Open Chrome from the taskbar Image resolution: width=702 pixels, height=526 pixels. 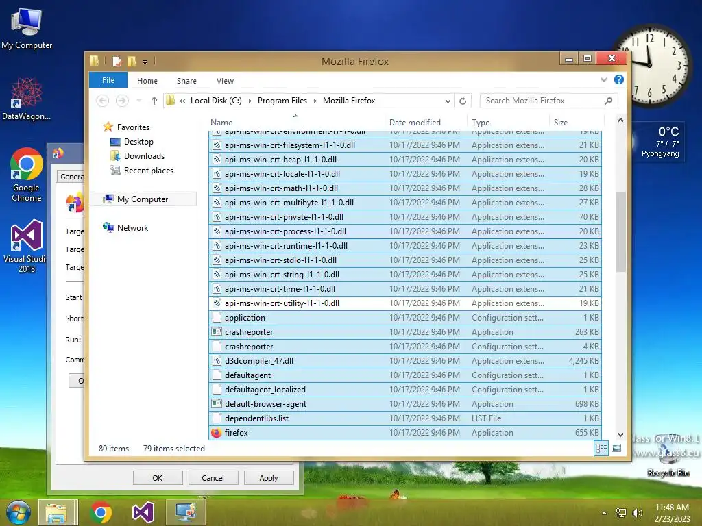(x=101, y=512)
